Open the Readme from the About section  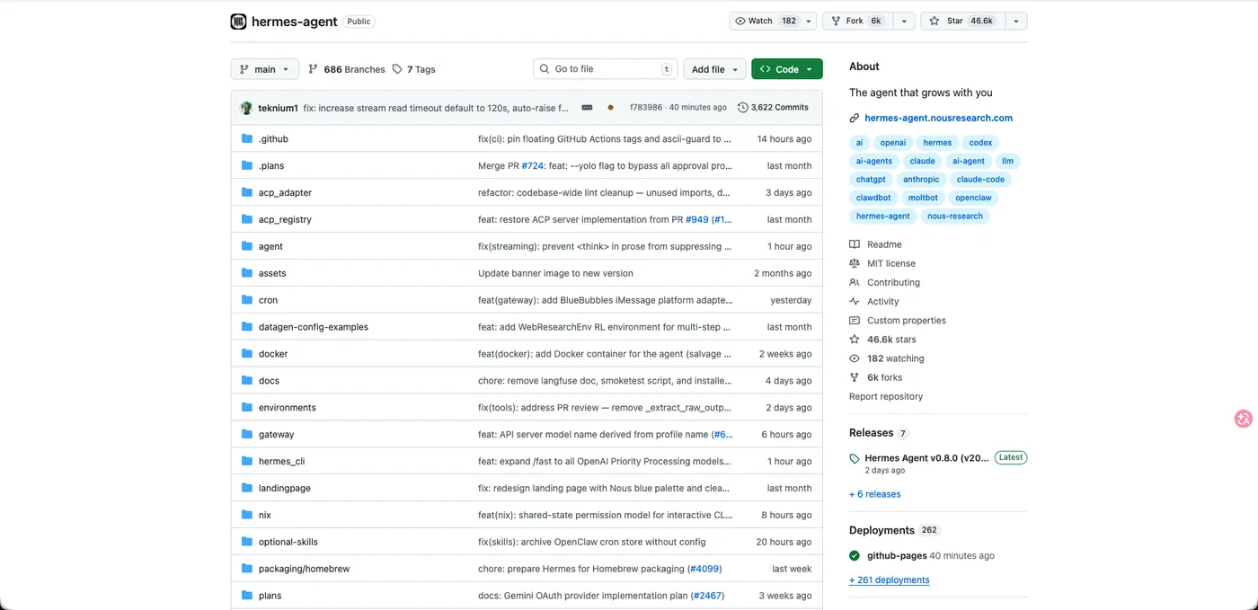click(x=882, y=243)
